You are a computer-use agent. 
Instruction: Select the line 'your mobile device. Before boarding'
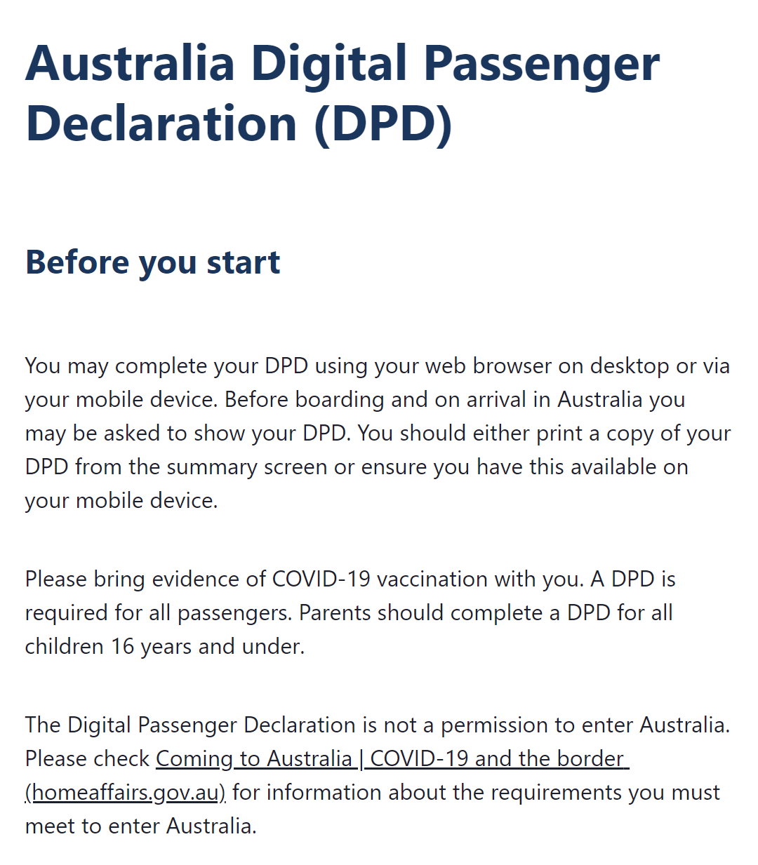(x=355, y=399)
